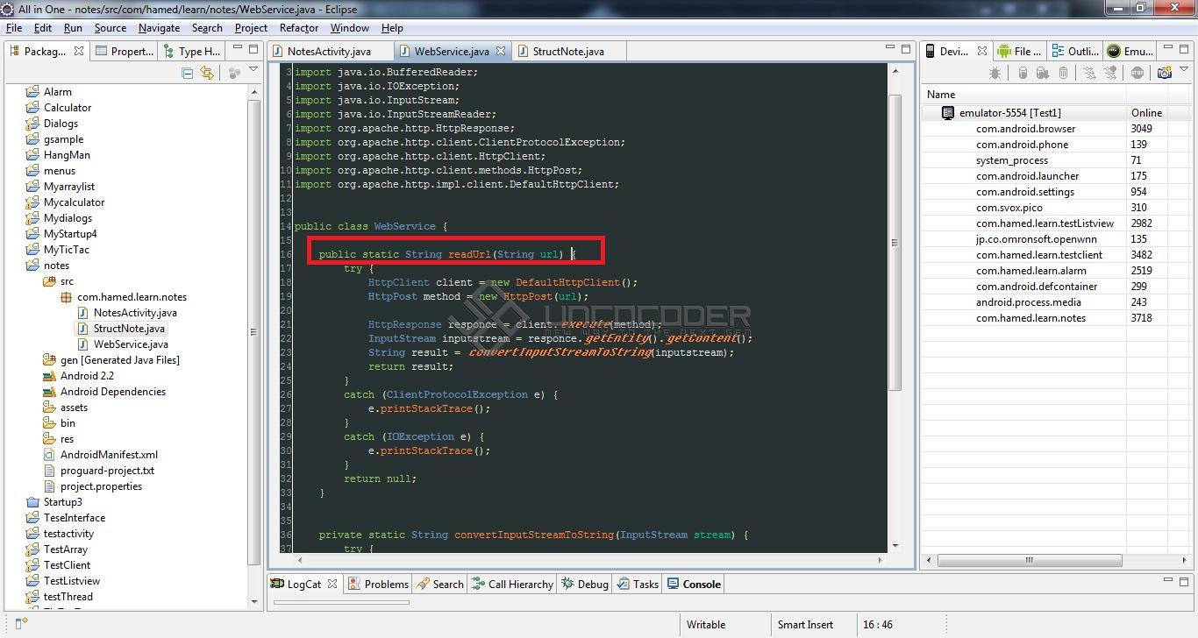Open the File menu

[x=14, y=28]
